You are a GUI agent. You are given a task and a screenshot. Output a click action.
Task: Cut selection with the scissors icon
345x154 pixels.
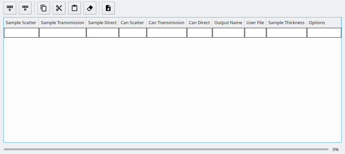(59, 8)
